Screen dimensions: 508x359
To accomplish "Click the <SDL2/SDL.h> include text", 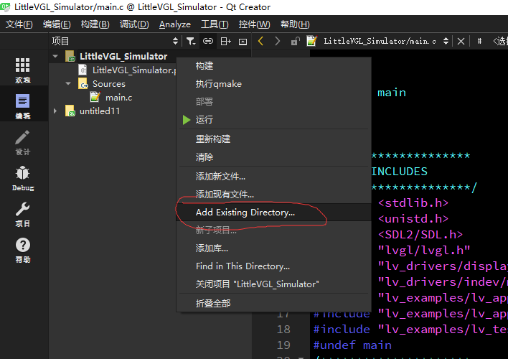I will (x=420, y=235).
